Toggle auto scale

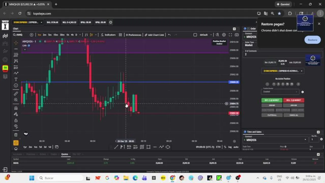(x=236, y=147)
